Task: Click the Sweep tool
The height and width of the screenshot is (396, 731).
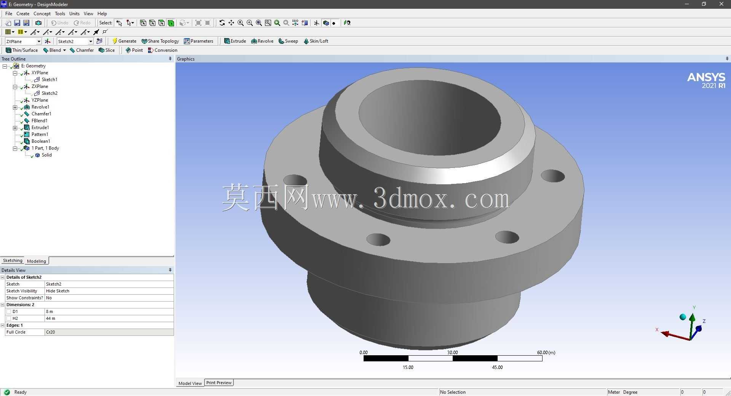Action: click(288, 41)
